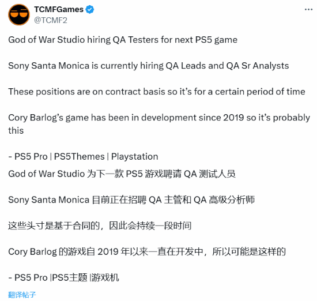Click the line starting with 这些头寸

100,226
